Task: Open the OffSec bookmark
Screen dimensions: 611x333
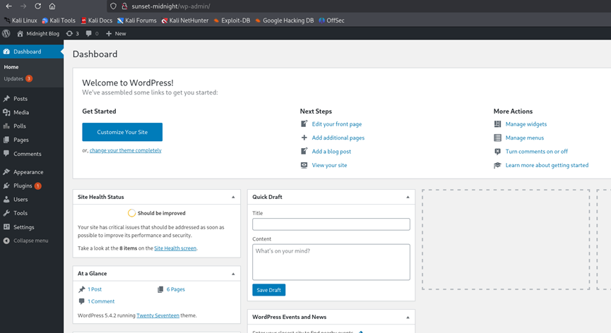Action: coord(331,20)
